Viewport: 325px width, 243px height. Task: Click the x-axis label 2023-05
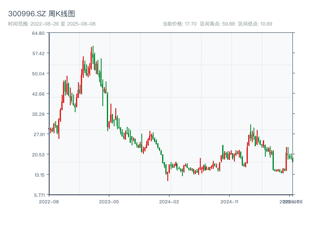(109, 202)
